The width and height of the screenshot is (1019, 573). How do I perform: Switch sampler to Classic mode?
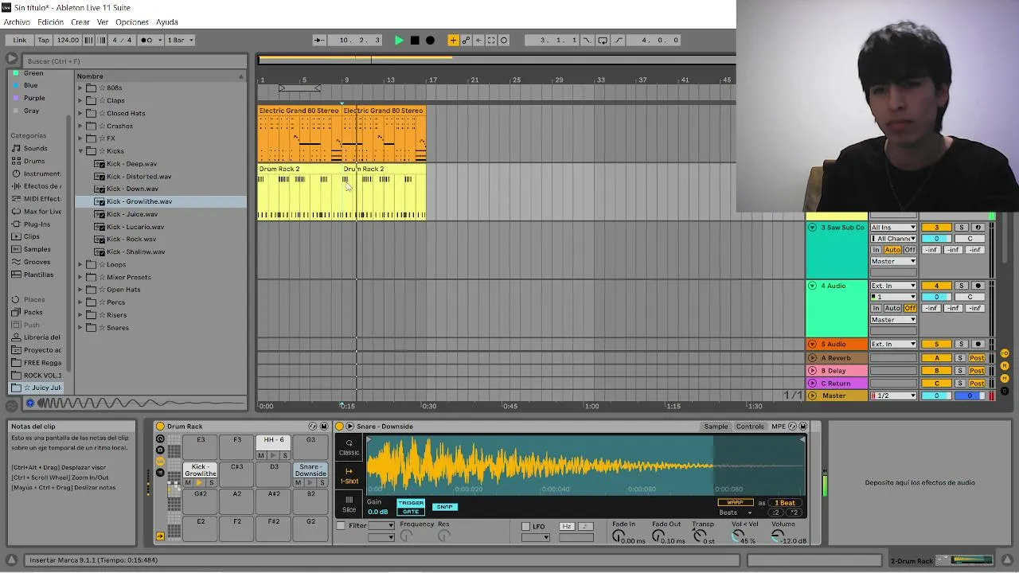point(349,448)
